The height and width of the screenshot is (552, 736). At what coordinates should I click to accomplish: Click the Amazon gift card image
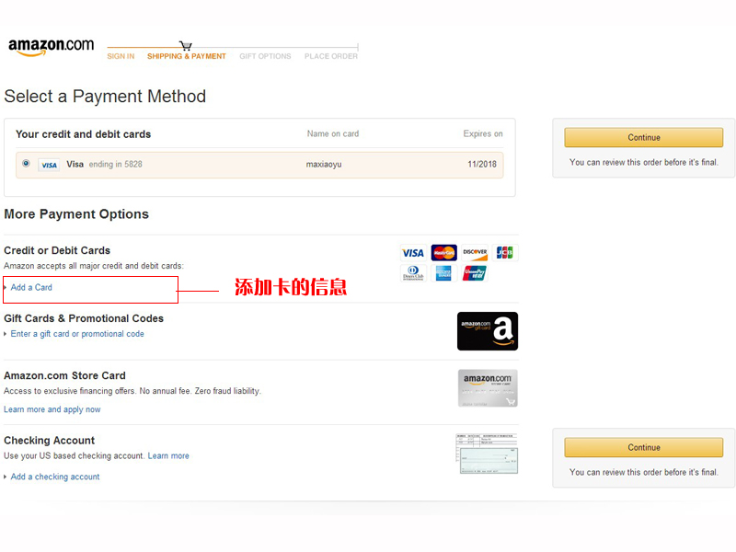pos(488,331)
